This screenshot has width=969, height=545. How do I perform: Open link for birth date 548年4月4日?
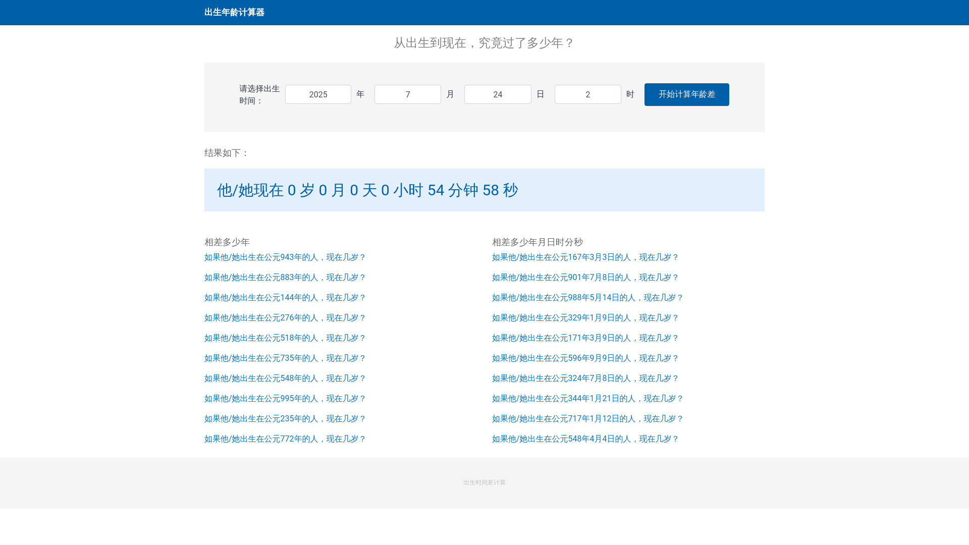click(585, 439)
